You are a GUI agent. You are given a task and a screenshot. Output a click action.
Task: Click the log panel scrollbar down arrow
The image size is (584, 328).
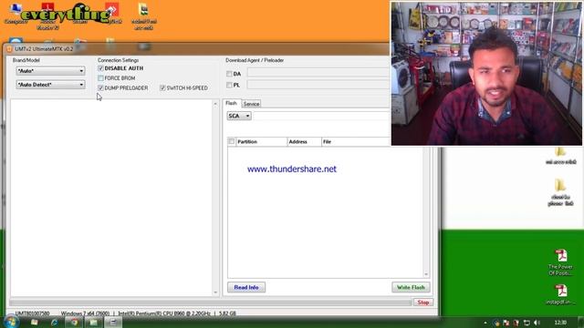click(215, 292)
